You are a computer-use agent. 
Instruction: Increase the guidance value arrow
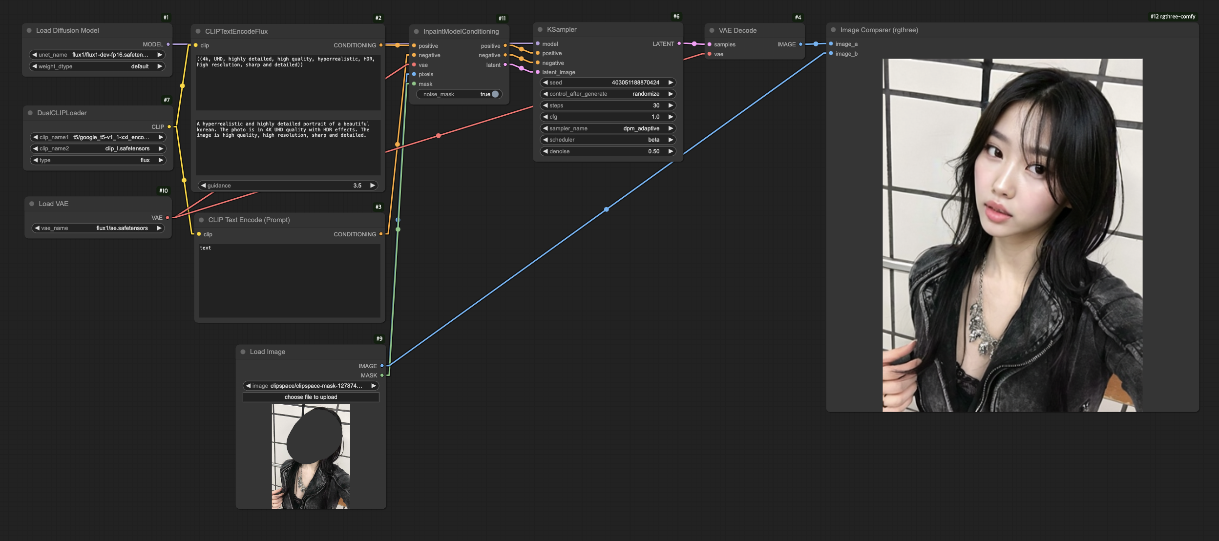[x=373, y=186]
